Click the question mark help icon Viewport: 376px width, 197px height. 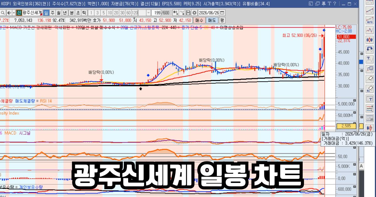[335, 3]
